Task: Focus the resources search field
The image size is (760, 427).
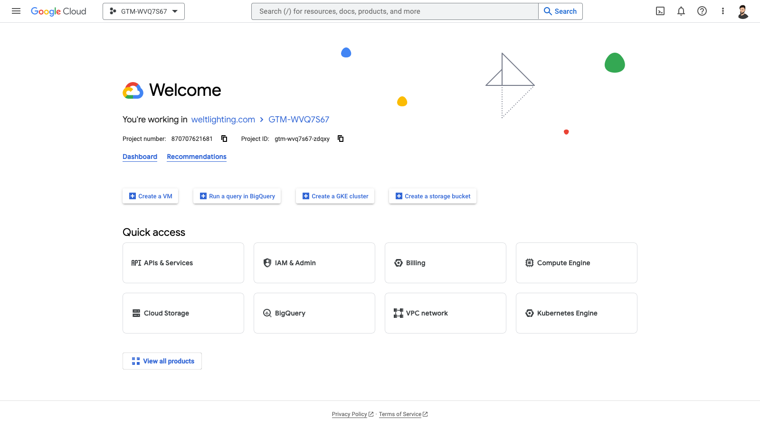Action: pyautogui.click(x=395, y=11)
